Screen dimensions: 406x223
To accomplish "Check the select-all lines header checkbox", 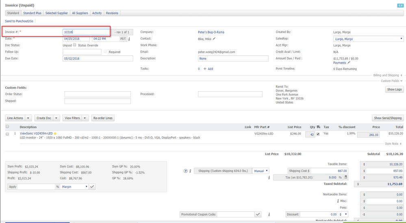I will point(7,127).
